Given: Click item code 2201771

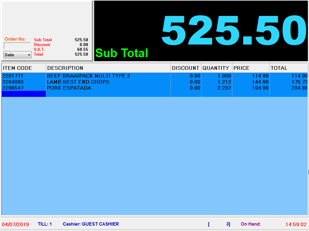Looking at the screenshot, I should 13,76.
